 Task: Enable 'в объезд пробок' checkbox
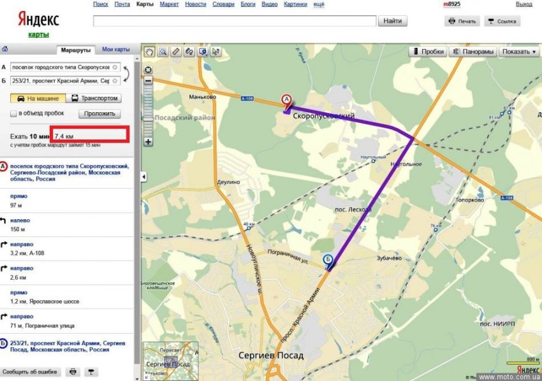[13, 113]
